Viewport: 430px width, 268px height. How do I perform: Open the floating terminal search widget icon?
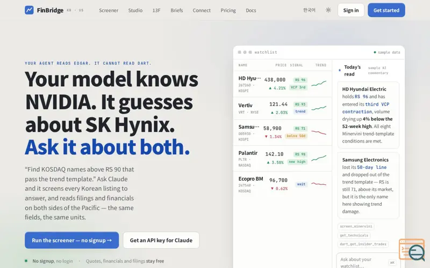pyautogui.click(x=412, y=249)
